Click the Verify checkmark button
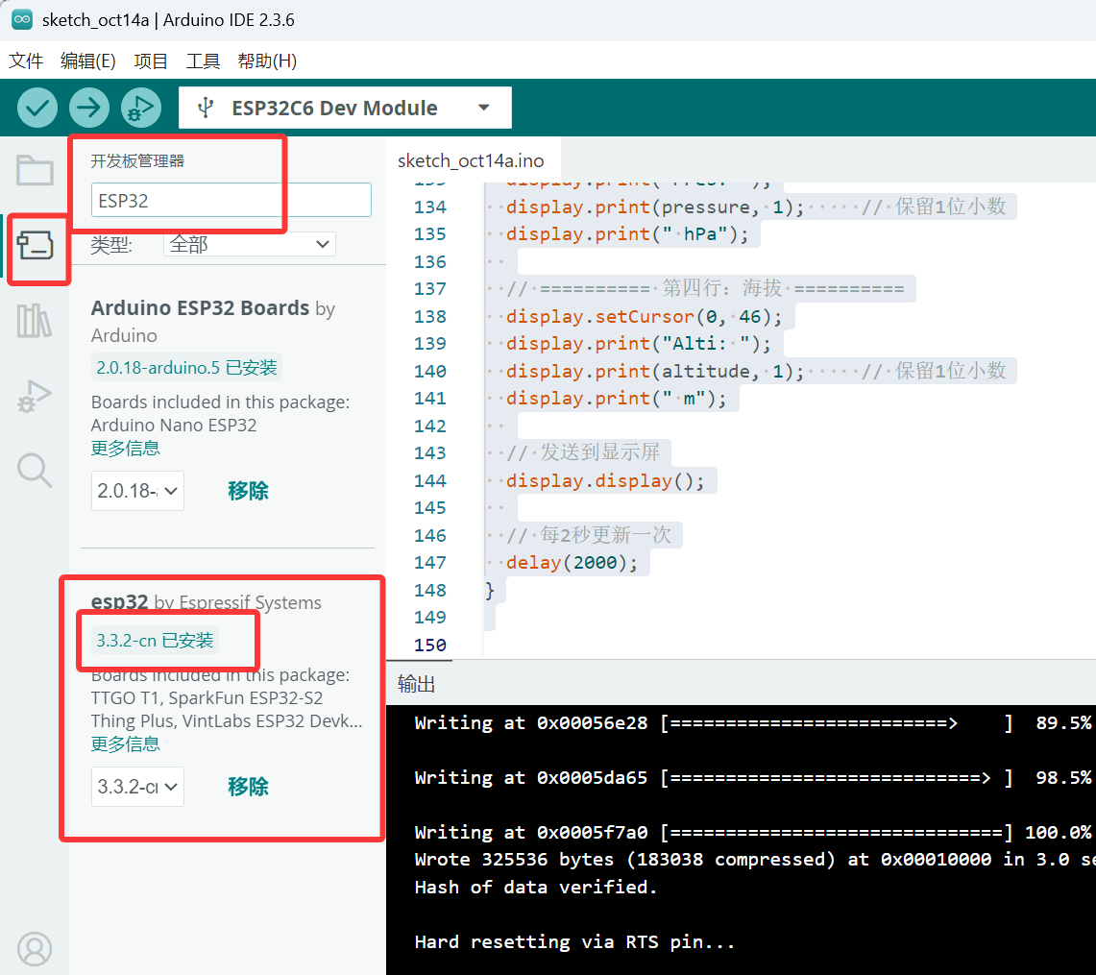 click(37, 108)
